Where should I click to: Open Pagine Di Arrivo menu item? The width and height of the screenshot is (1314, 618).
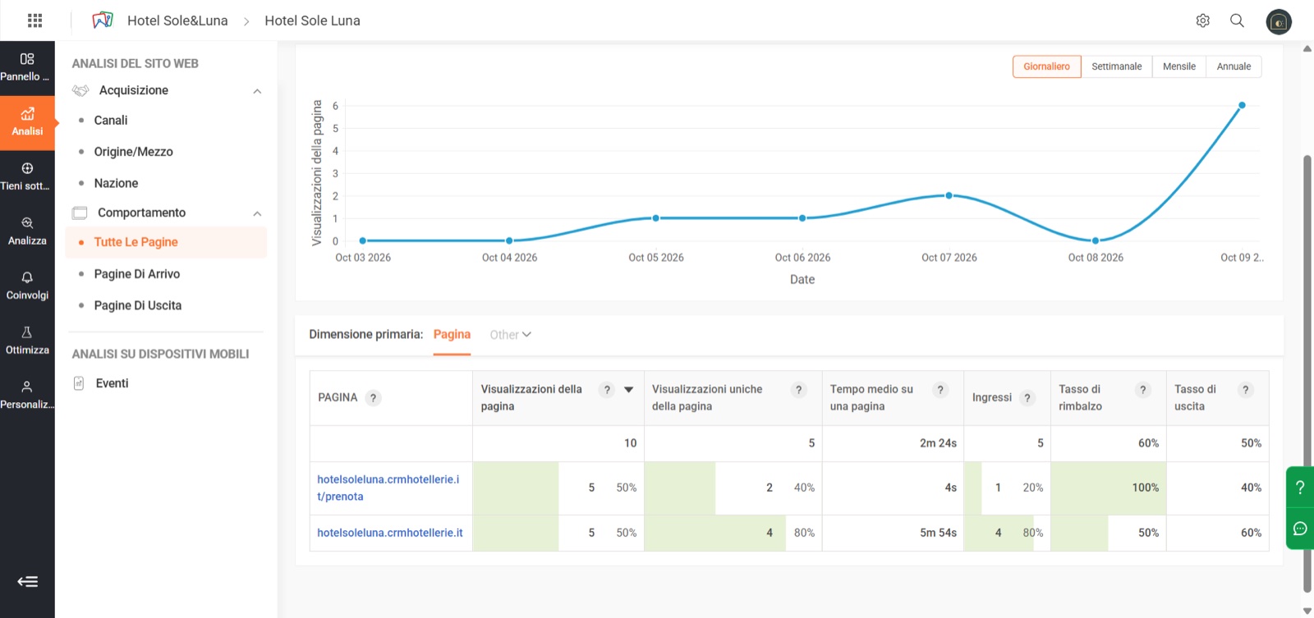tap(136, 274)
